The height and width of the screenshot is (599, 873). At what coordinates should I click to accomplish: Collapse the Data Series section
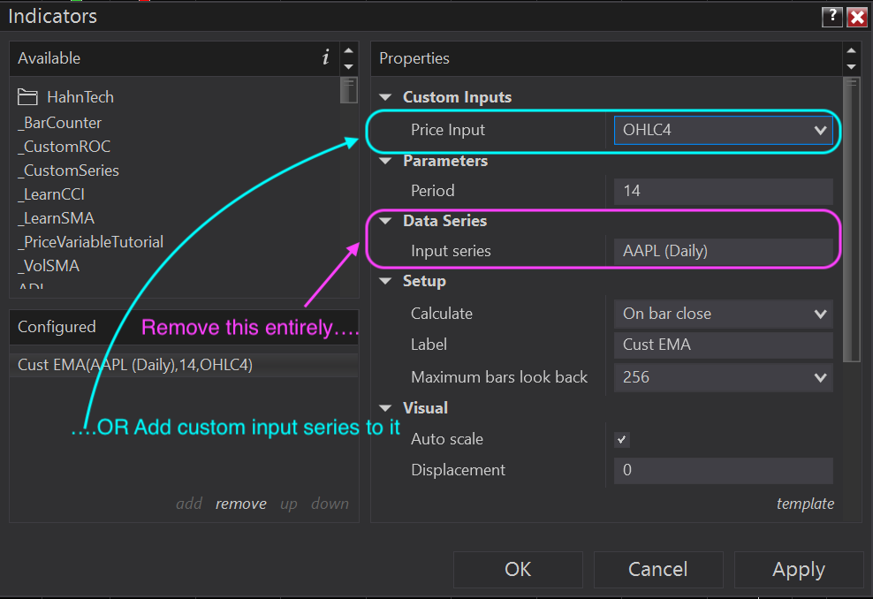[385, 221]
